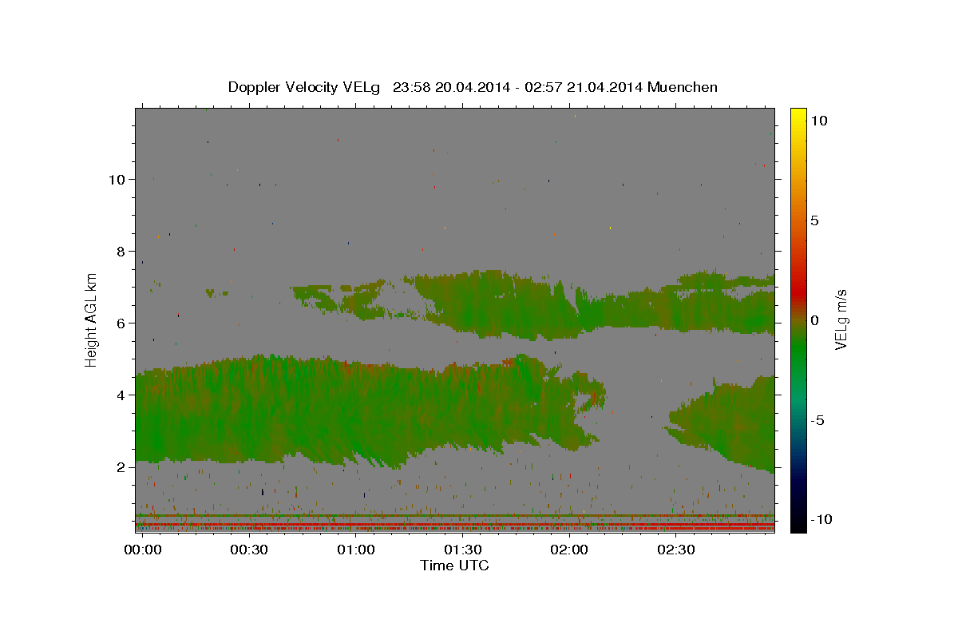The image size is (958, 639).
Task: Click the height tick label 8
Action: [x=120, y=251]
